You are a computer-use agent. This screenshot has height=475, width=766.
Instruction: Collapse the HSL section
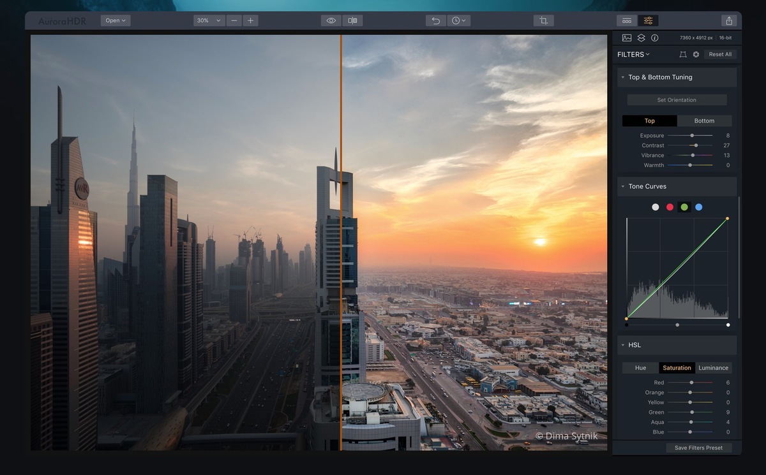(x=623, y=346)
